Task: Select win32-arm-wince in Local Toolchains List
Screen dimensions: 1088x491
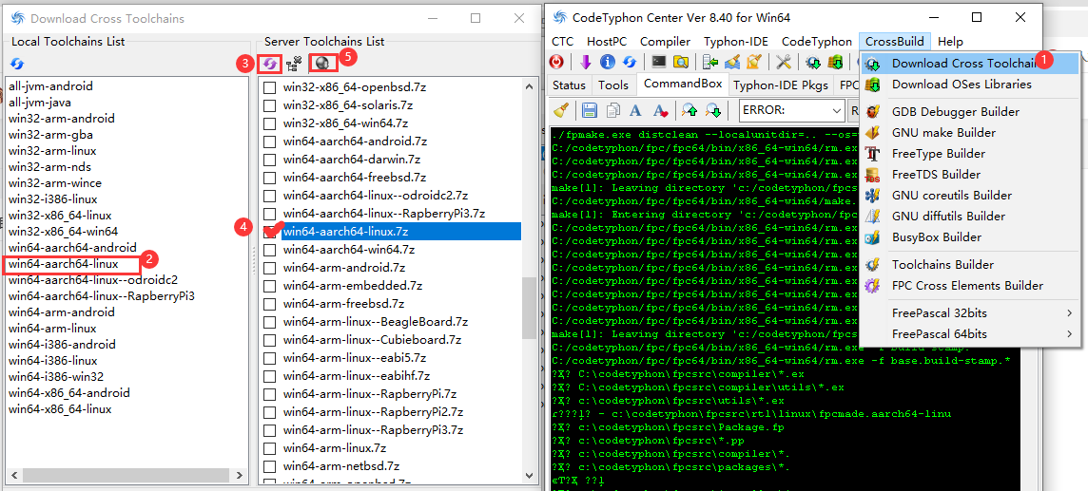Action: point(55,183)
